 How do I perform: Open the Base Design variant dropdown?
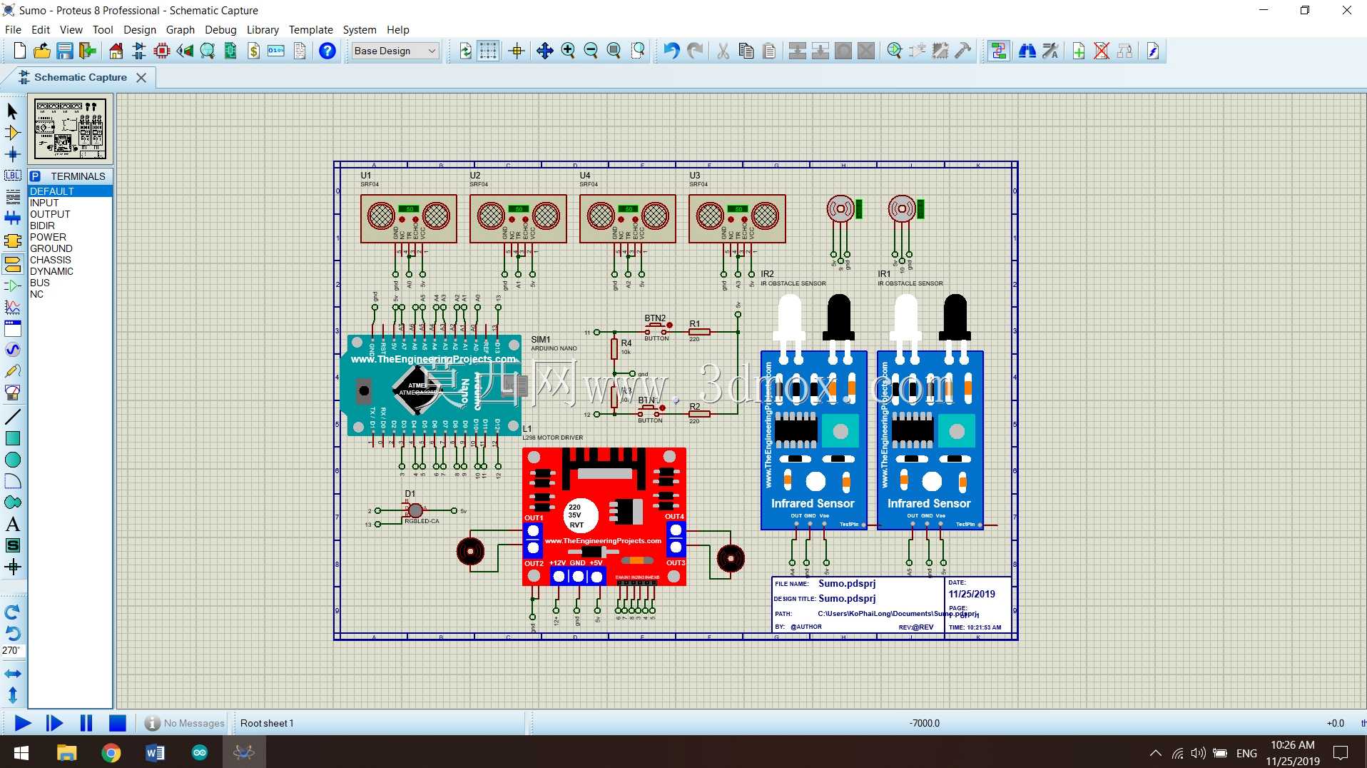(x=395, y=51)
